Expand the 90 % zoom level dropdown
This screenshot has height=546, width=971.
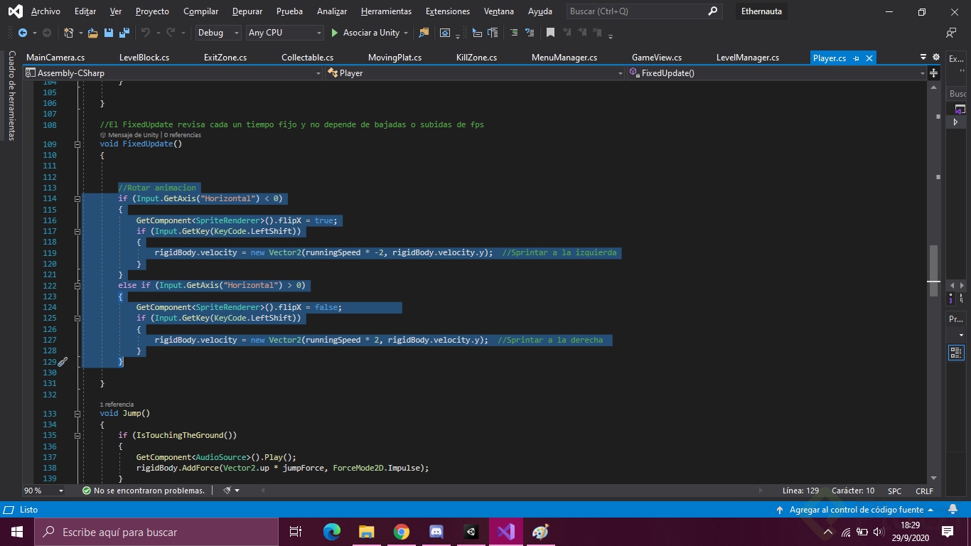[x=60, y=491]
